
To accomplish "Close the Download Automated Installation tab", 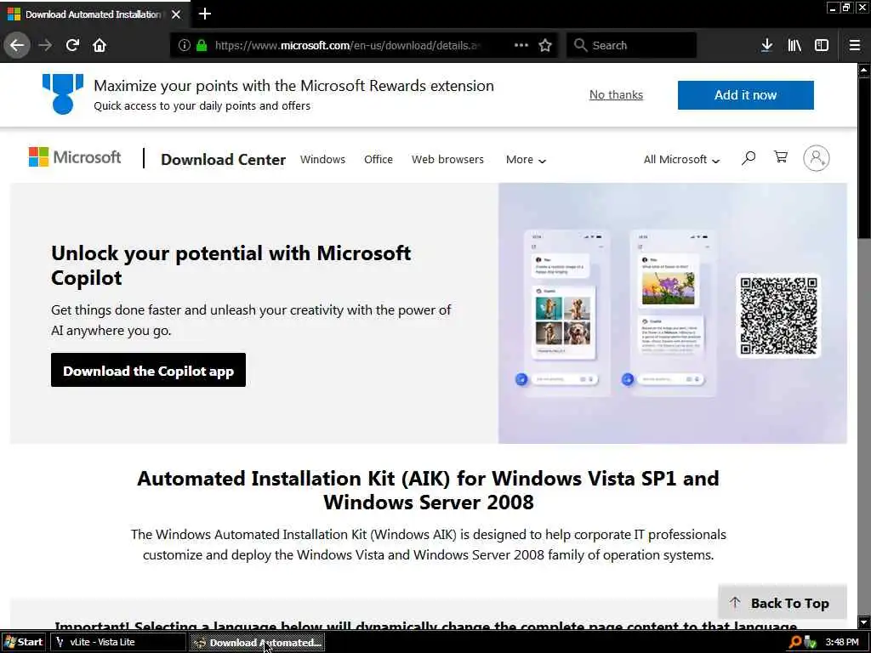I will click(x=176, y=14).
